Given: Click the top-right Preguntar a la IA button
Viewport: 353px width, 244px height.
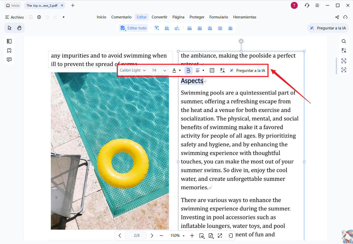Looking at the screenshot, I should pyautogui.click(x=328, y=28).
